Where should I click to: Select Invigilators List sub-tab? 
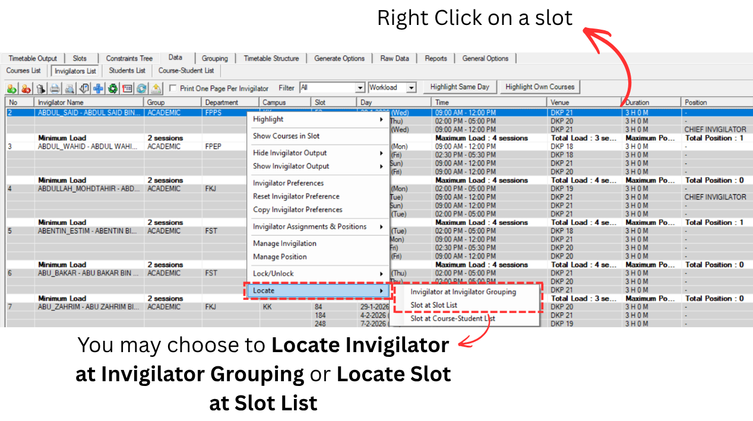click(75, 71)
